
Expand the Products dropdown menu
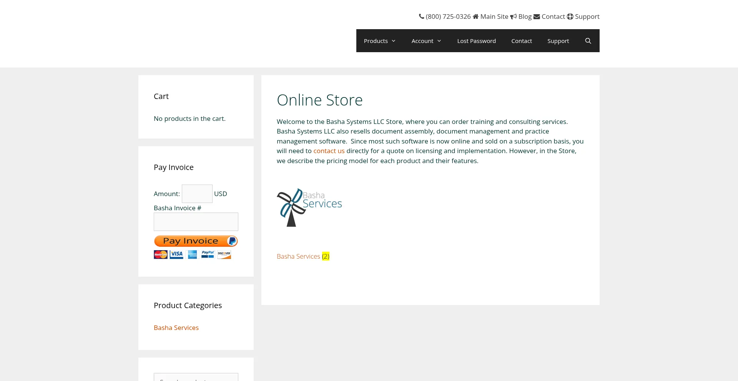(x=380, y=41)
